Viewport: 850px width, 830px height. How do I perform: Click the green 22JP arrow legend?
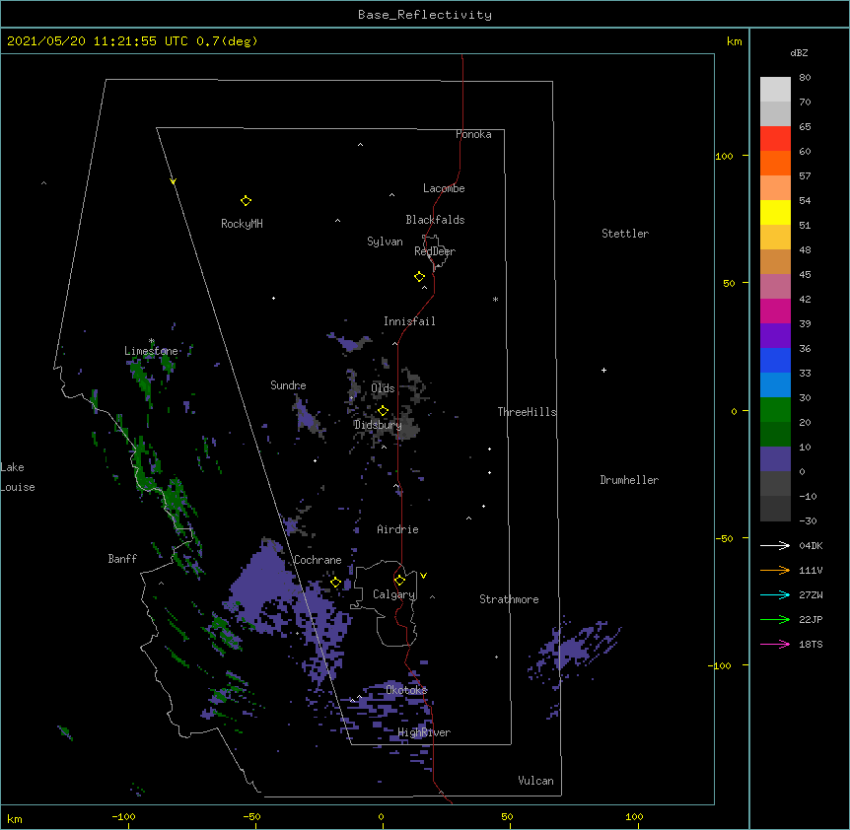click(775, 619)
